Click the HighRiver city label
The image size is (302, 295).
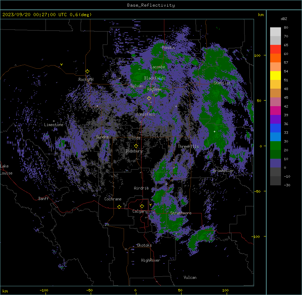tap(151, 260)
